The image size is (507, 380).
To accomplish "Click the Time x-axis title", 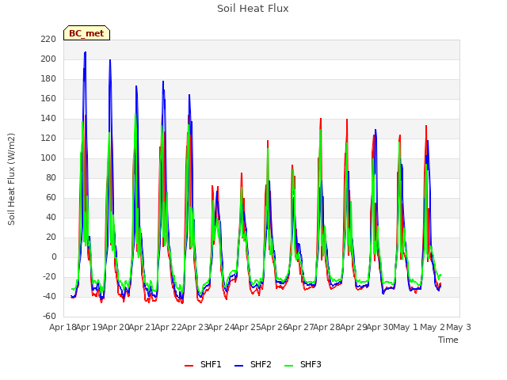I will click(448, 340).
